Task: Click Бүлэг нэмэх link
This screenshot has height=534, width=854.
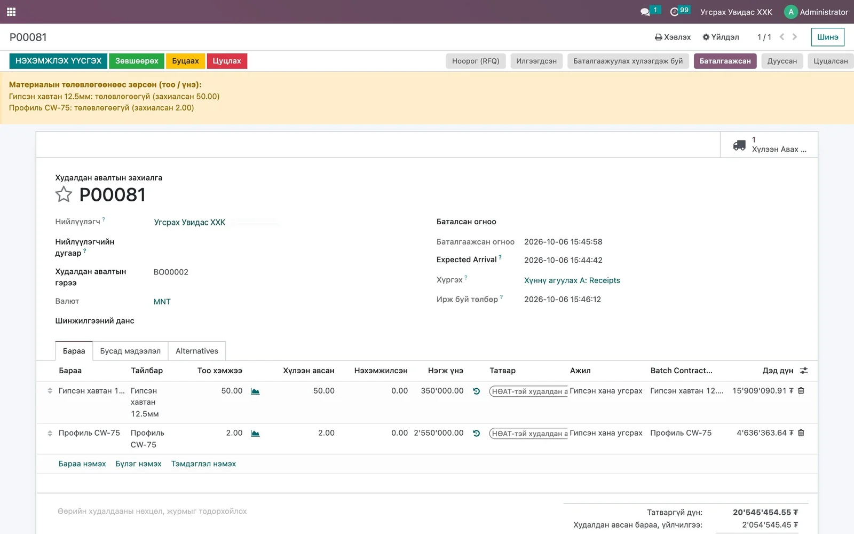Action: click(x=138, y=464)
